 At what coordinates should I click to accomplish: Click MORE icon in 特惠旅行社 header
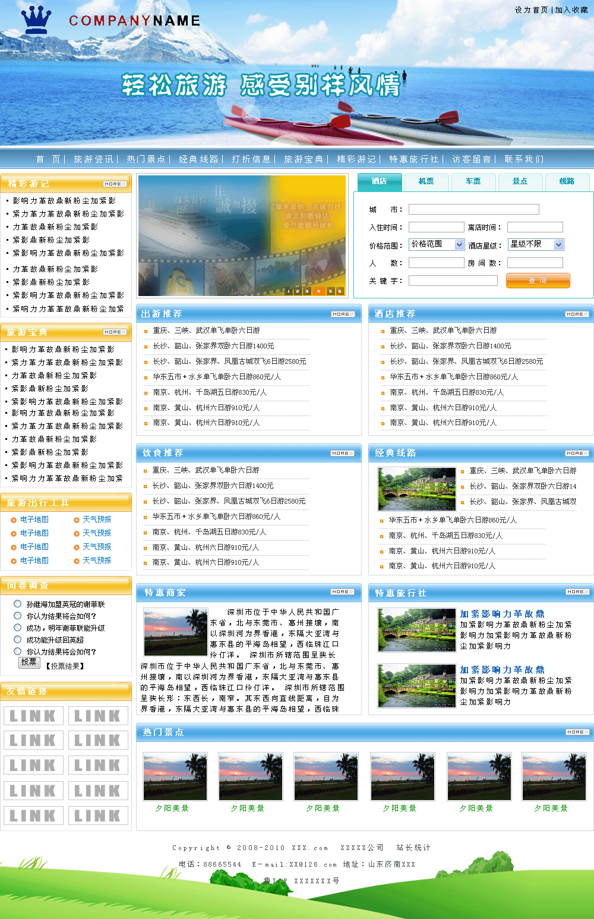(x=577, y=592)
